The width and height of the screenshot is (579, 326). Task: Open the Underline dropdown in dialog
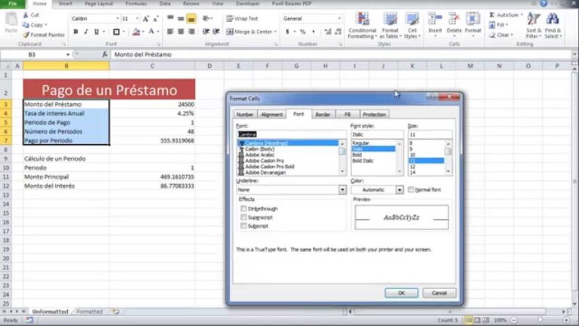[x=342, y=189]
